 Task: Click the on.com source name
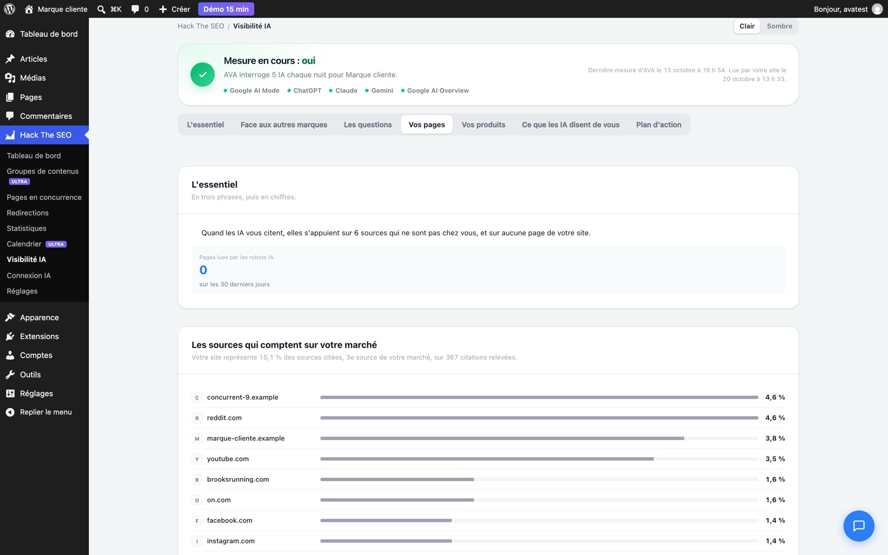pyautogui.click(x=219, y=500)
